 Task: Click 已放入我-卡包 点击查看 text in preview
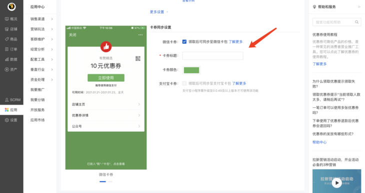click(x=106, y=164)
